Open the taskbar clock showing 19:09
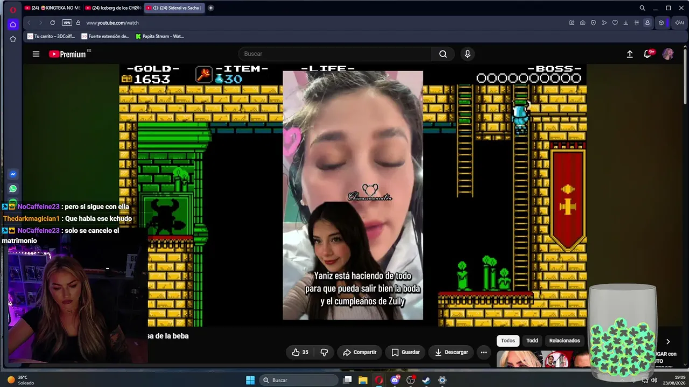Viewport: 689px width, 387px height. click(x=674, y=380)
